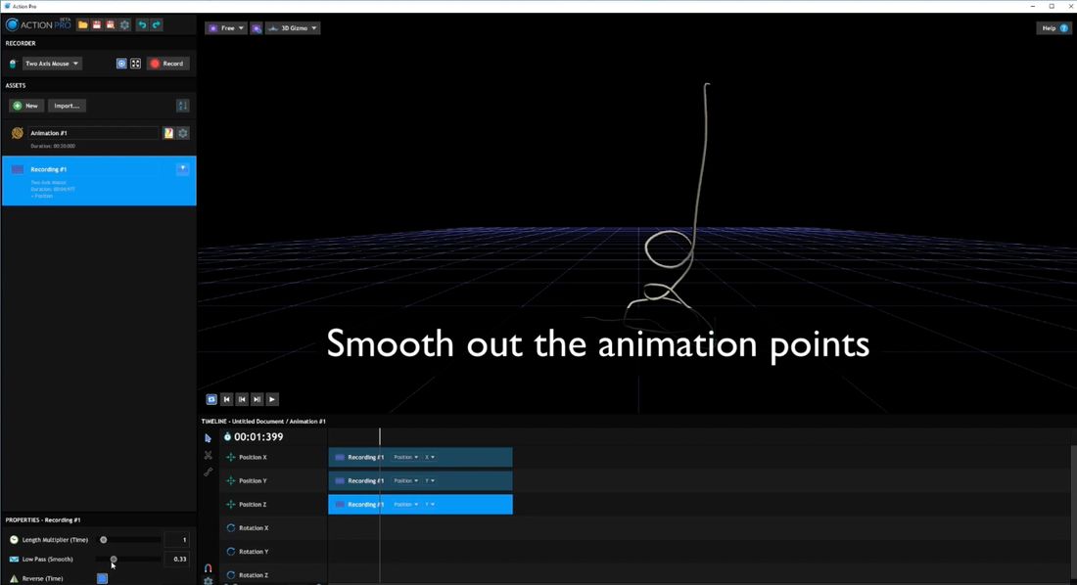Image resolution: width=1077 pixels, height=585 pixels.
Task: Select the Position Y track
Action: point(273,480)
